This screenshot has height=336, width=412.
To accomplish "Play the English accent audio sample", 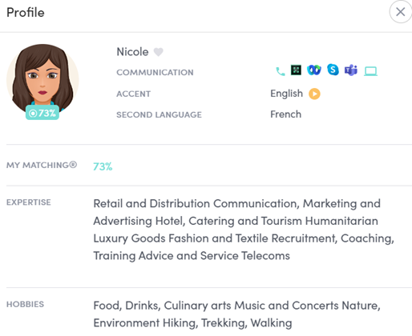I will [x=314, y=94].
